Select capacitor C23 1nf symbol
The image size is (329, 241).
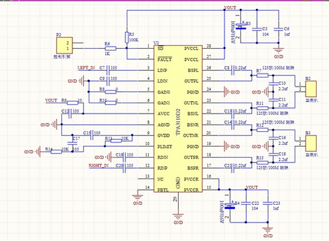268,203
